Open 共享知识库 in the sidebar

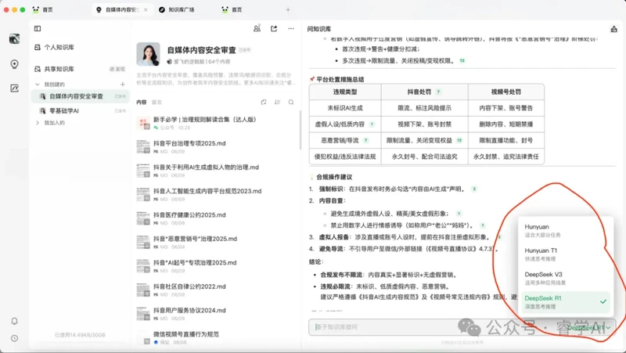(x=59, y=69)
